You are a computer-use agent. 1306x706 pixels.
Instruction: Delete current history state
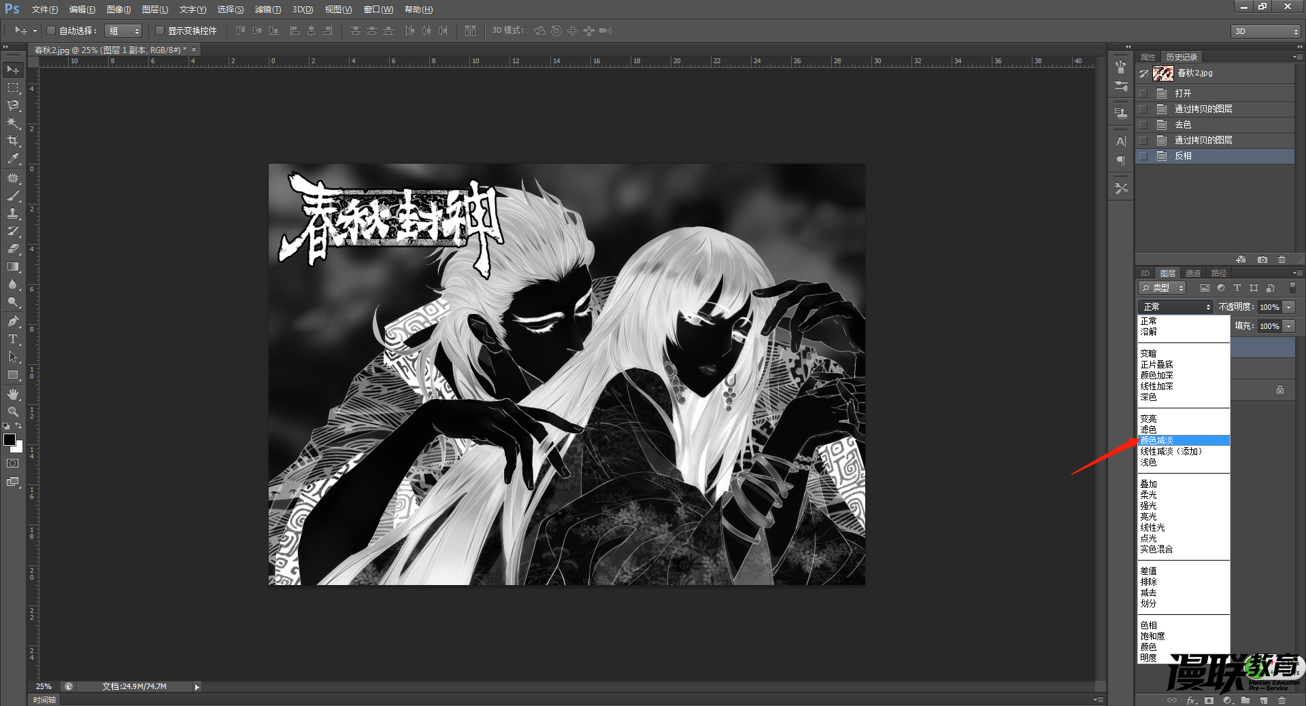tap(1282, 260)
